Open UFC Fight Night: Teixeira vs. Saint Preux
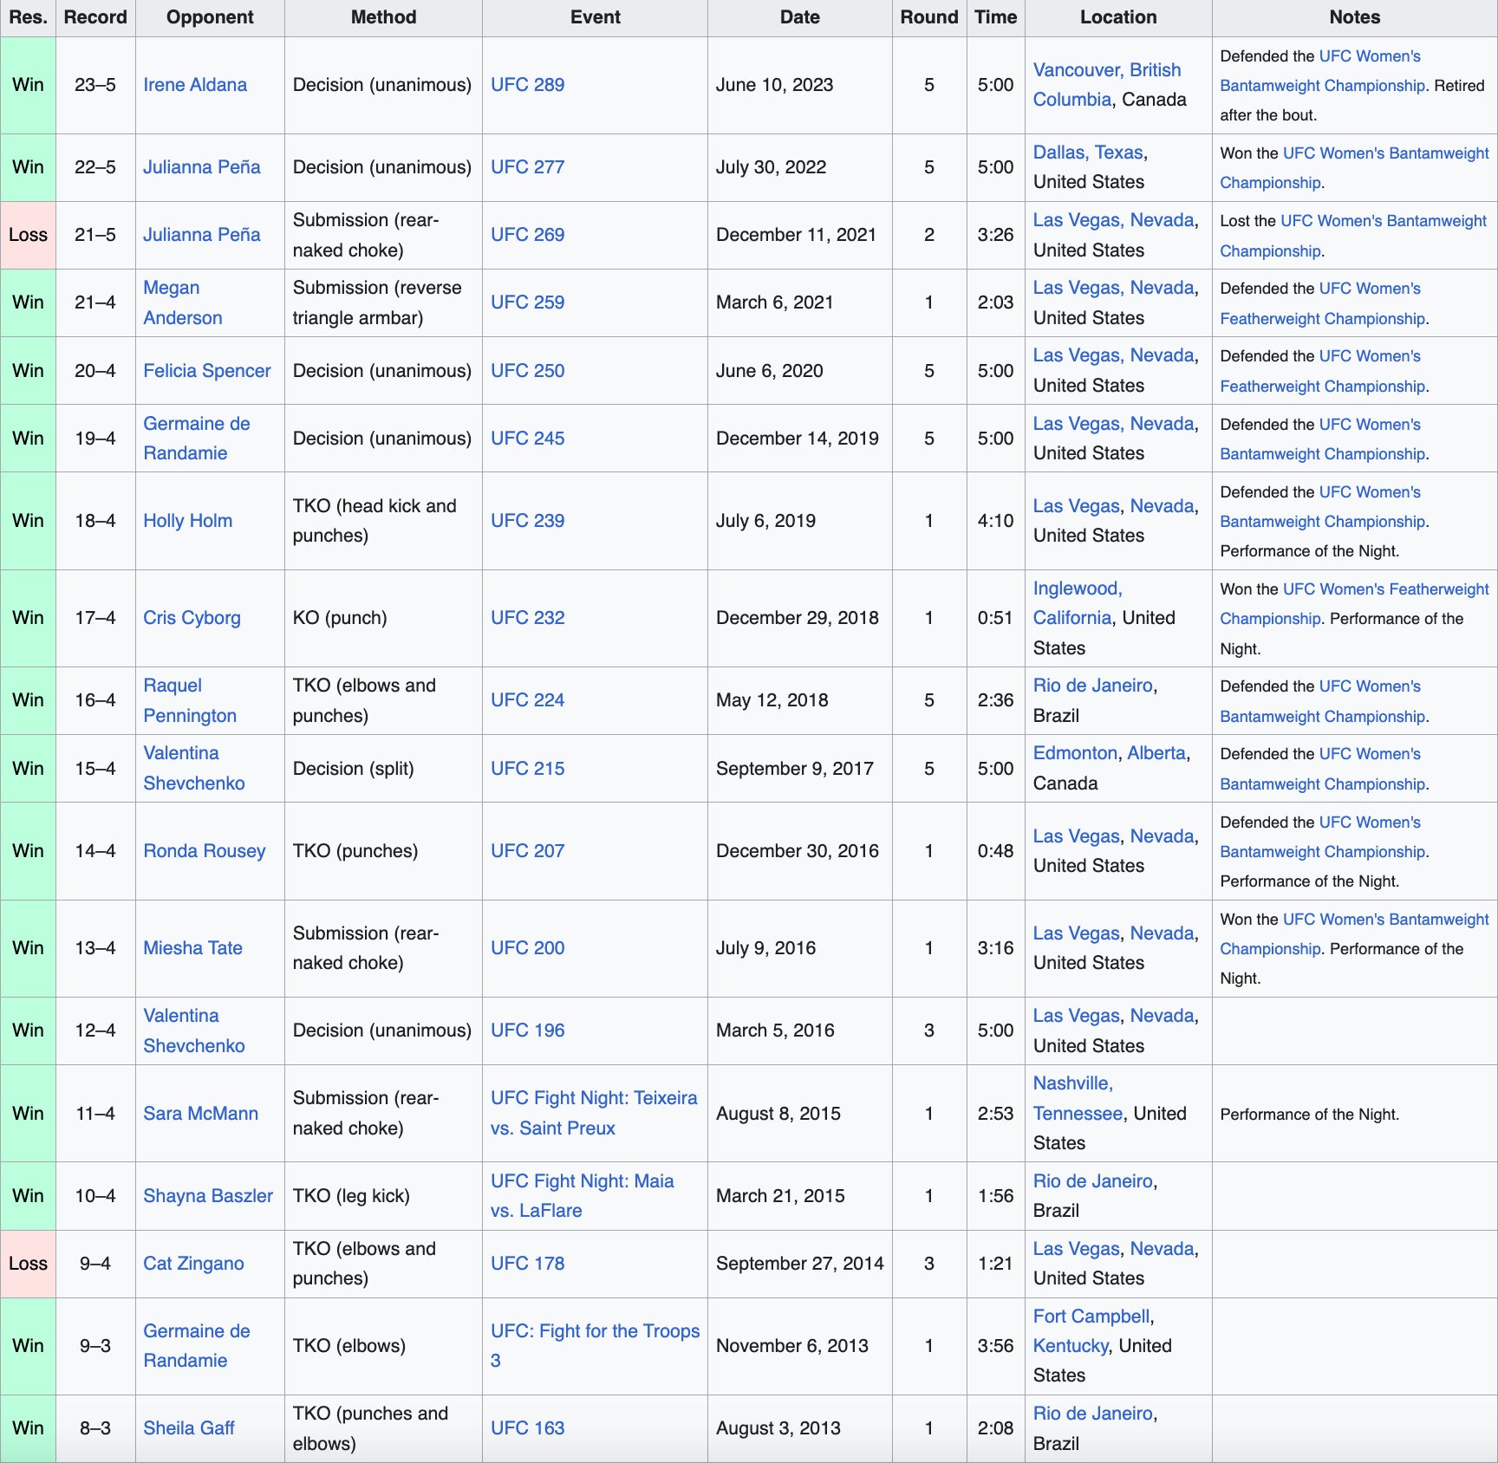This screenshot has height=1463, width=1498. (x=593, y=1098)
